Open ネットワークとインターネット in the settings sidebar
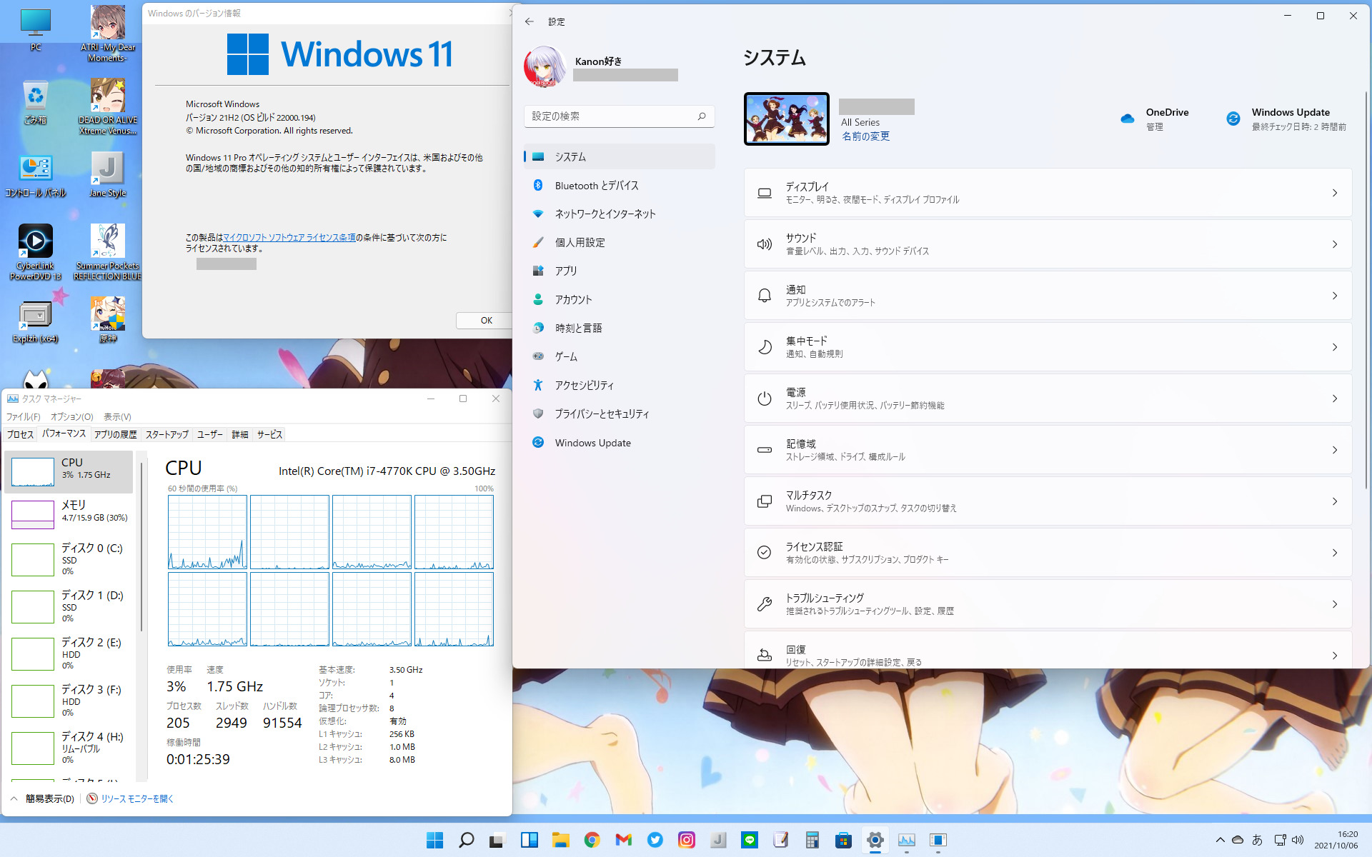 (x=605, y=214)
